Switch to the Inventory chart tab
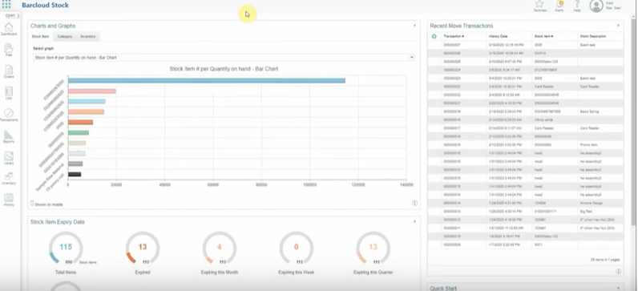This screenshot has width=638, height=291. point(88,37)
